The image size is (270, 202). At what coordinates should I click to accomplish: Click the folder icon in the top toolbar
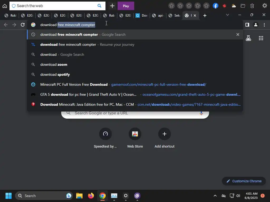243,6
